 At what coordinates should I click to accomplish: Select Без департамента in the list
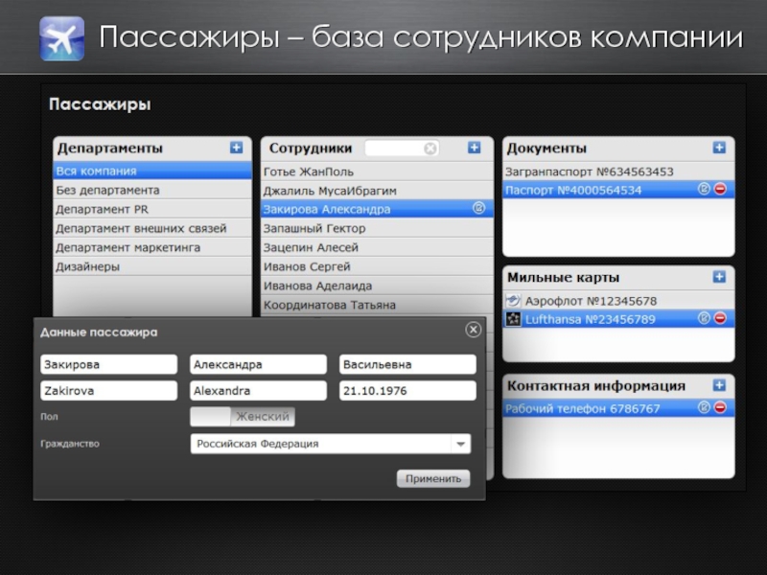click(x=152, y=190)
